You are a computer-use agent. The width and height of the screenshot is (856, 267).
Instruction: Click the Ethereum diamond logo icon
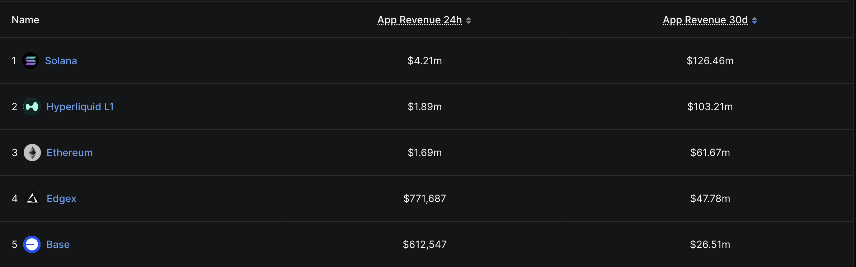(x=32, y=153)
